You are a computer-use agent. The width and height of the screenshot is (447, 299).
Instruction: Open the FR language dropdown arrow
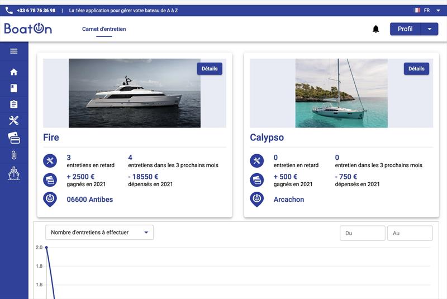pyautogui.click(x=438, y=11)
